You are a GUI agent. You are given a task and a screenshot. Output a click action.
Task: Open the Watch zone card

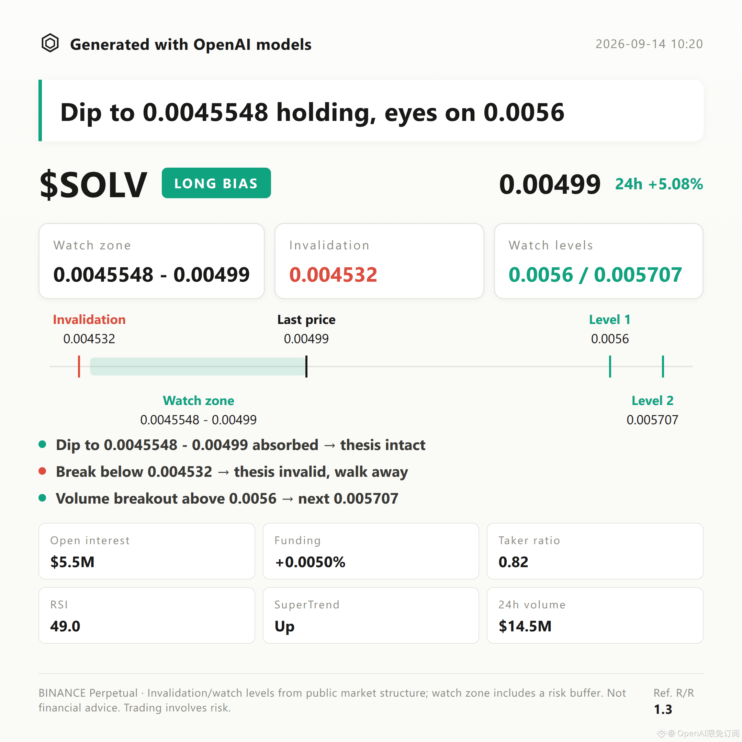(x=152, y=261)
